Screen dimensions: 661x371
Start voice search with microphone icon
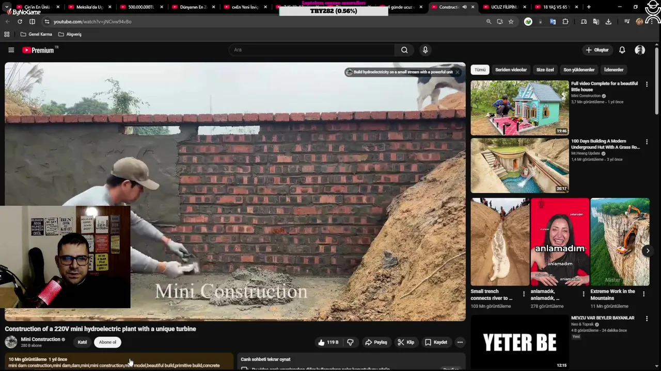coord(425,50)
